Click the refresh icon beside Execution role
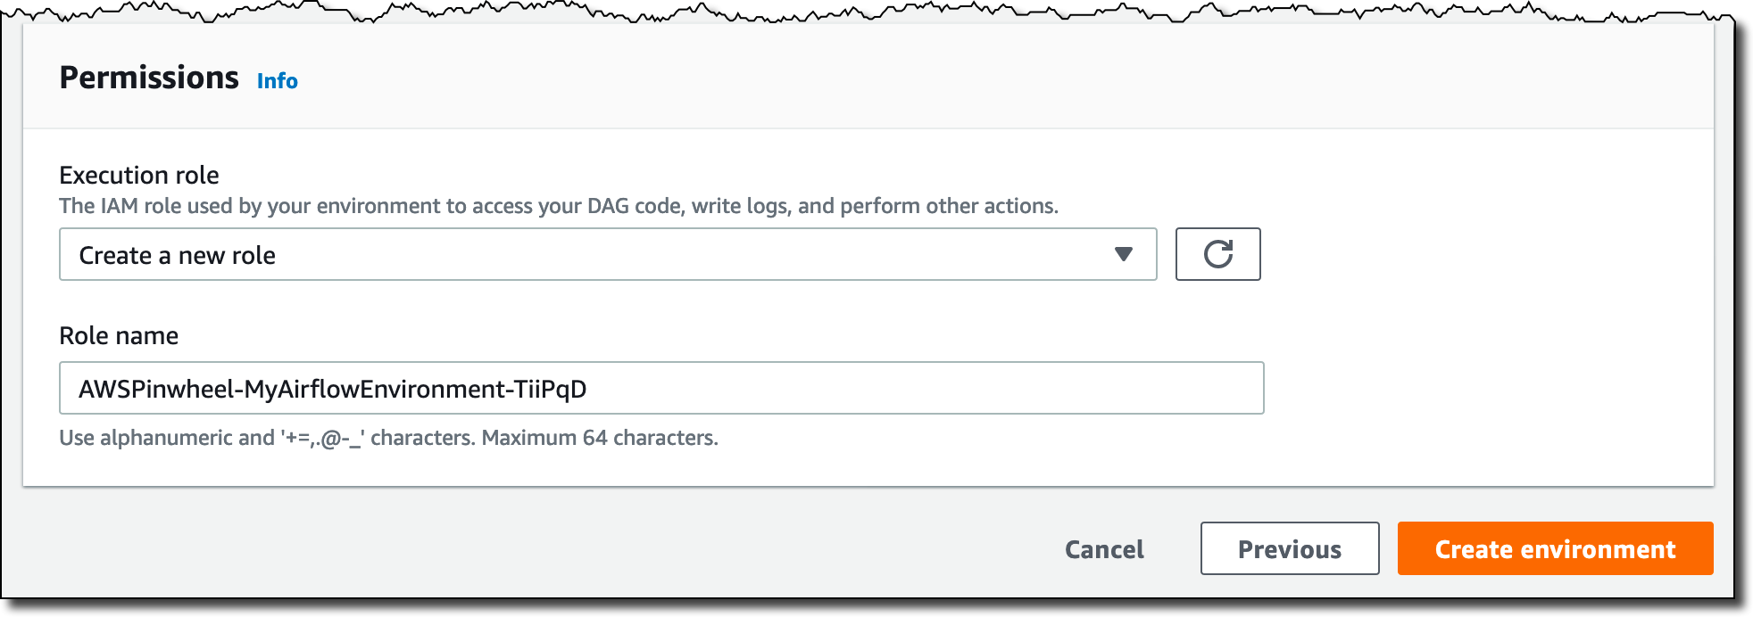Screen dimensions: 1753x617 click(1217, 254)
